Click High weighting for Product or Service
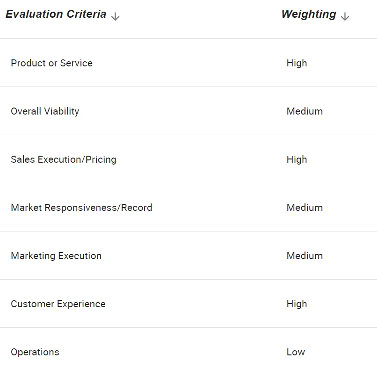Screen dimensions: 377x368 pyautogui.click(x=297, y=63)
